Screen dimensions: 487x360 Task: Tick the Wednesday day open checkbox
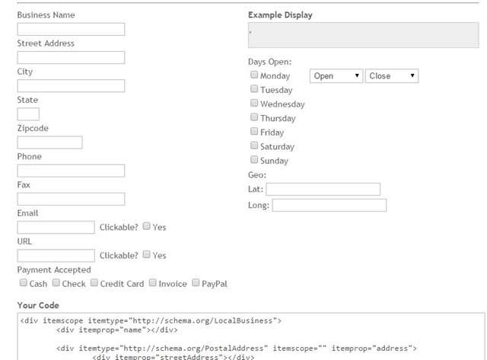pyautogui.click(x=254, y=103)
